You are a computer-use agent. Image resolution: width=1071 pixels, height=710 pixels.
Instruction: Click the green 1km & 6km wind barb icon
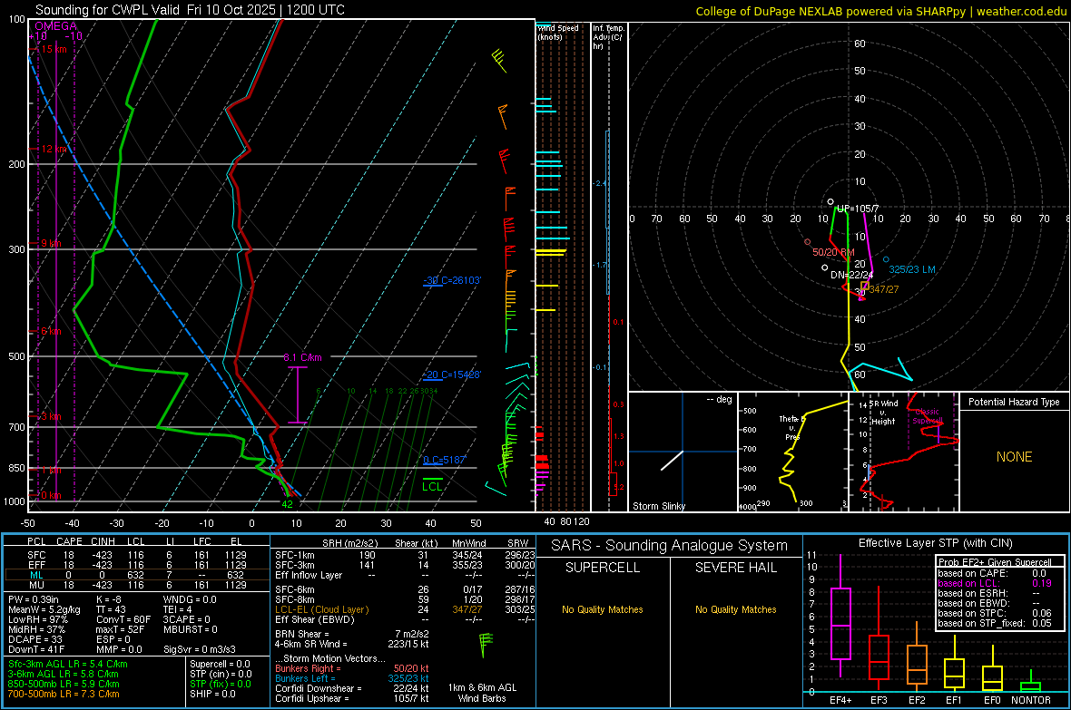coord(485,645)
